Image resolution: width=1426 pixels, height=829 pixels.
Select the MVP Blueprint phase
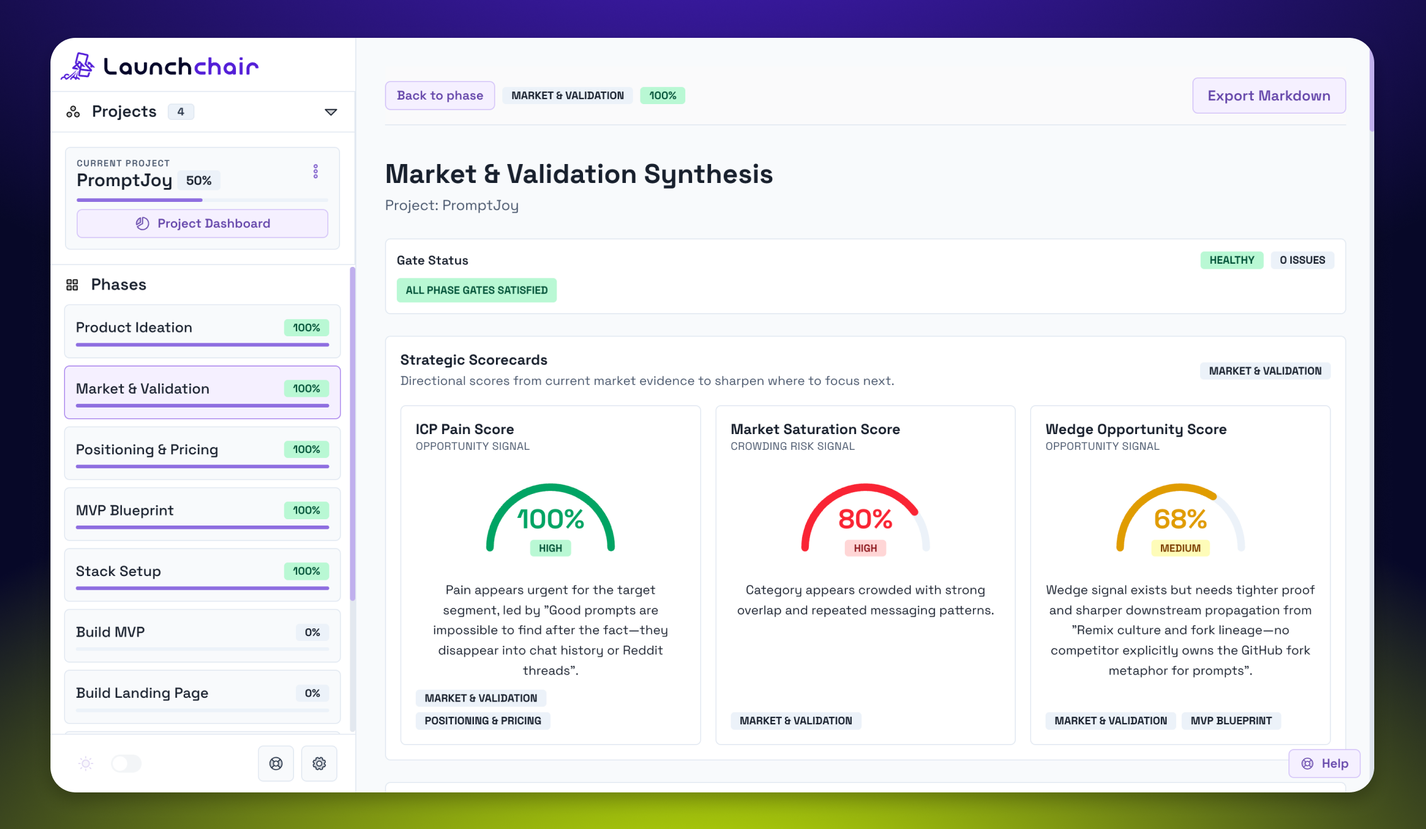(201, 514)
